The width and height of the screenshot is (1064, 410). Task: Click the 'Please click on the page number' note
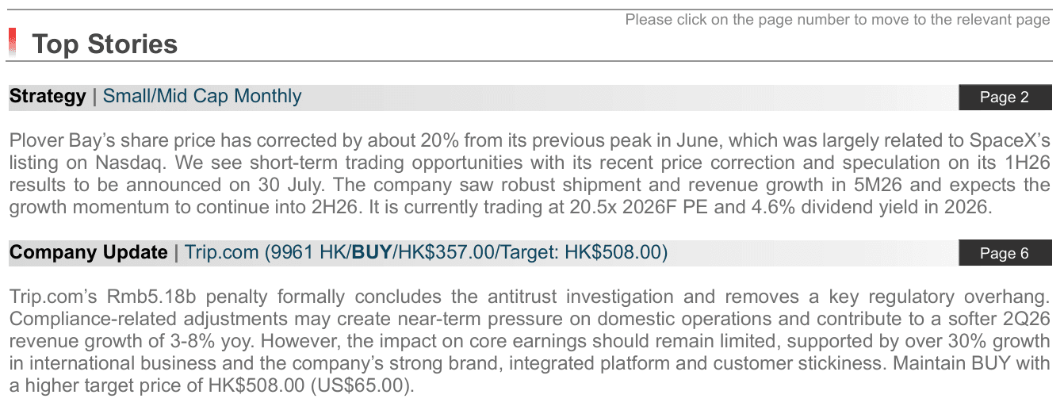click(x=837, y=19)
